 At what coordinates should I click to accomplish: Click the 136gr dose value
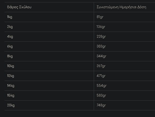101,27
